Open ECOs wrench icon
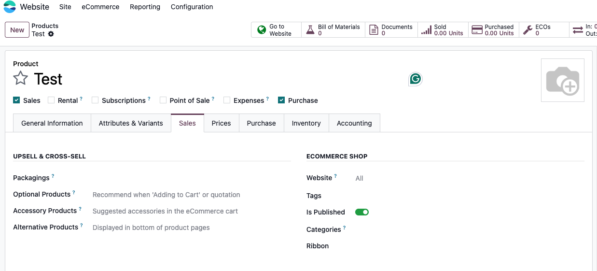The image size is (597, 271). [528, 30]
